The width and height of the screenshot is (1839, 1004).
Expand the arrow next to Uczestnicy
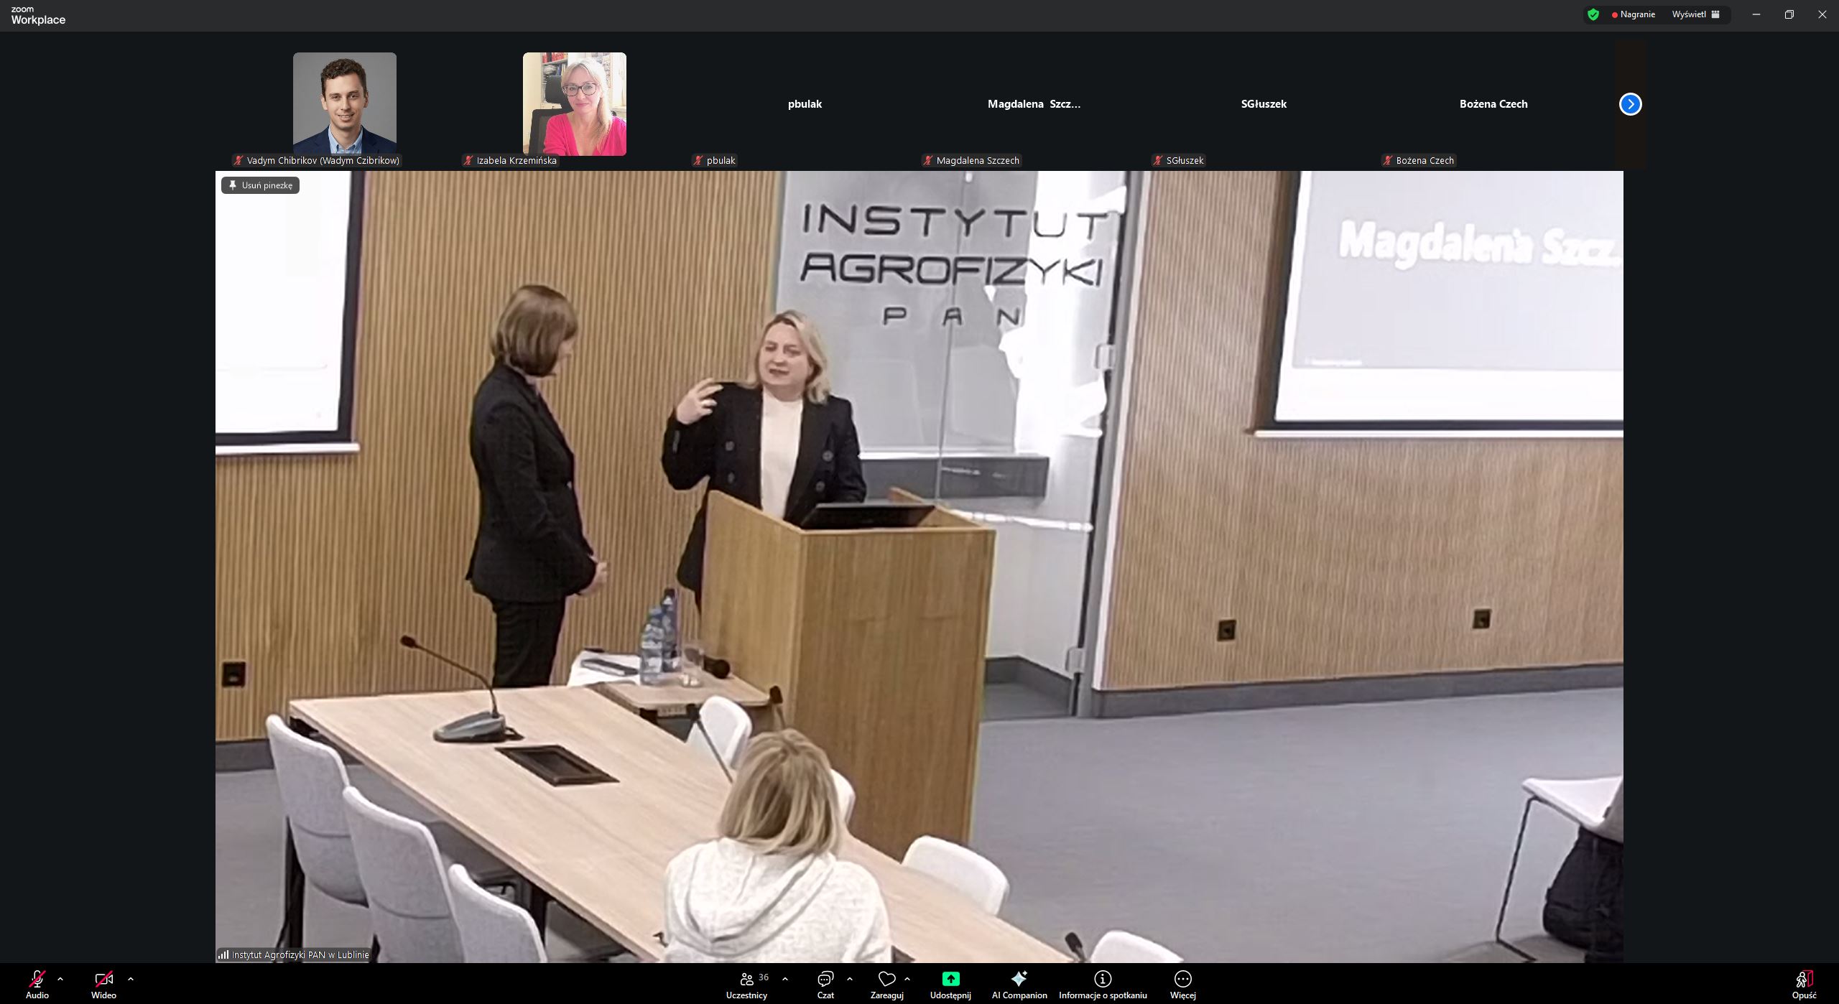pyautogui.click(x=785, y=979)
